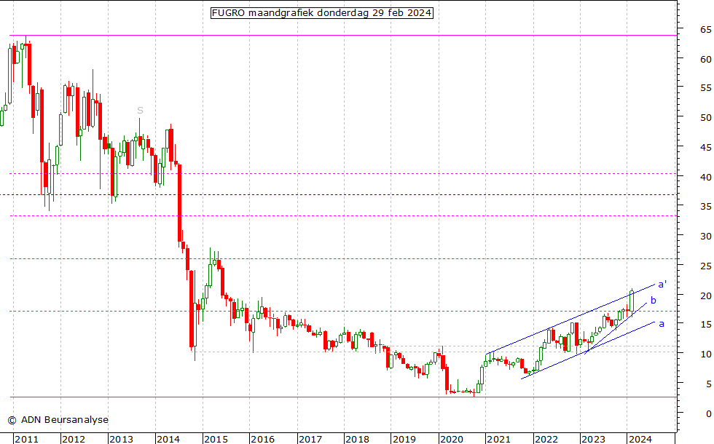Viewport: 714px width, 444px height.
Task: Click the price label 45 on the right axis
Action: click(x=706, y=147)
